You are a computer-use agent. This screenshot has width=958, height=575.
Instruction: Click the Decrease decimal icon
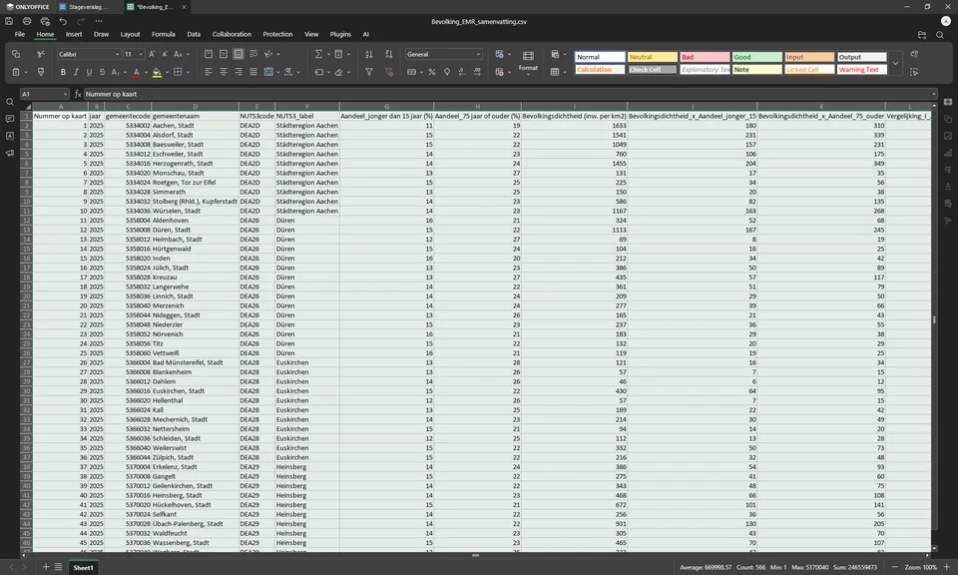tap(462, 72)
